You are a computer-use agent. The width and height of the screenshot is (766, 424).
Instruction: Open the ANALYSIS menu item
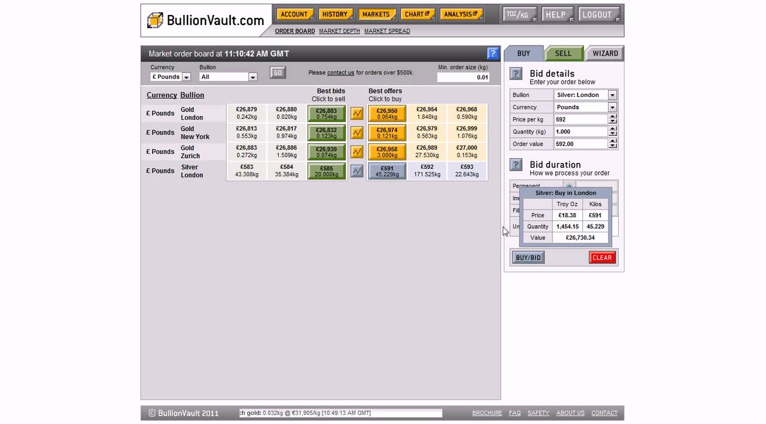461,14
